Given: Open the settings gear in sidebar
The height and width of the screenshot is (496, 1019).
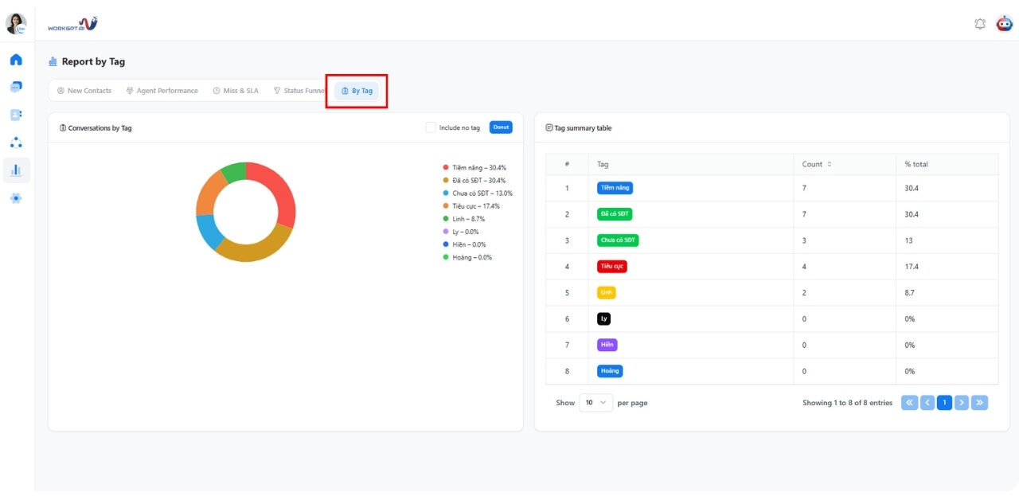Looking at the screenshot, I should pos(16,198).
